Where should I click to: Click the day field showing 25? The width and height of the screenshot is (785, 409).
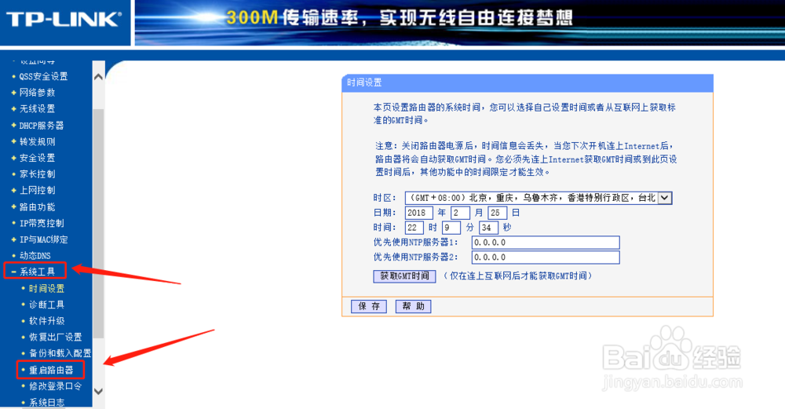[x=498, y=213]
